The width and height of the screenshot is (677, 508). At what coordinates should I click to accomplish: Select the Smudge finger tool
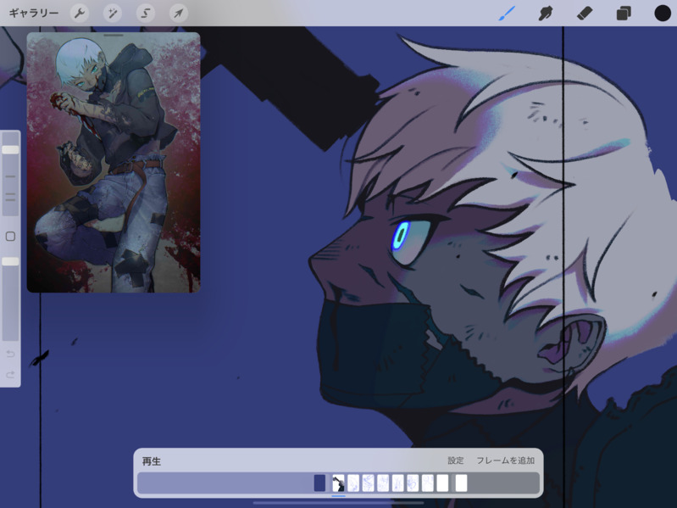coord(546,14)
